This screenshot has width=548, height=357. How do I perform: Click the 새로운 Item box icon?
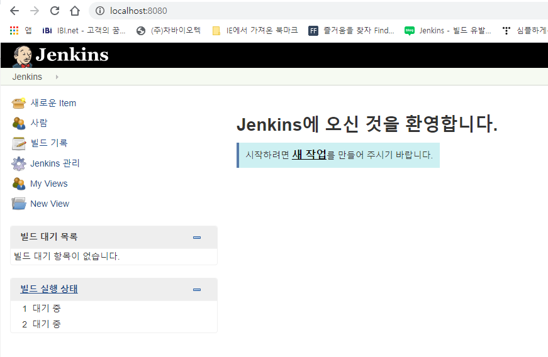click(x=18, y=103)
